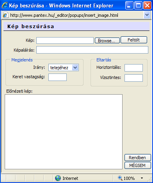
Task: Cancel with the MÉGSEM button
Action: (x=138, y=165)
